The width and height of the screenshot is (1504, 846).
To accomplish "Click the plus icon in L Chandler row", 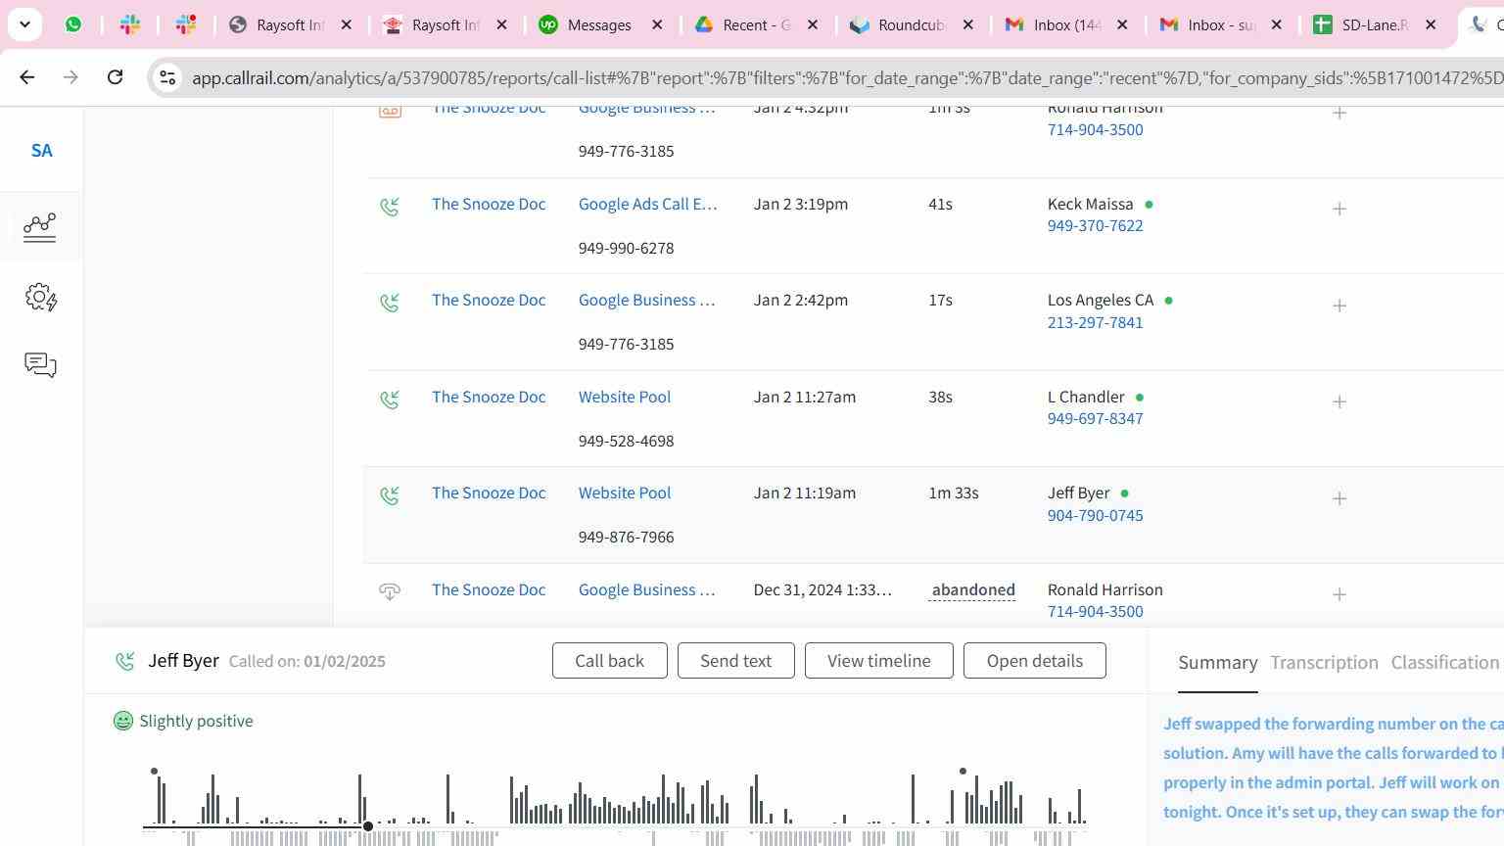I will point(1339,401).
